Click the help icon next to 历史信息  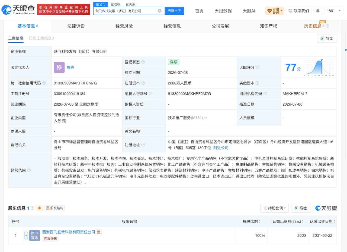[327, 26]
